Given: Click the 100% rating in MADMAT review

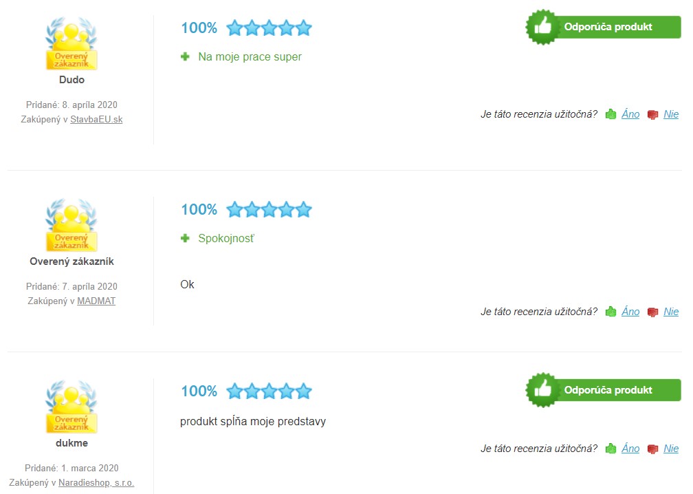Looking at the screenshot, I should [x=199, y=209].
